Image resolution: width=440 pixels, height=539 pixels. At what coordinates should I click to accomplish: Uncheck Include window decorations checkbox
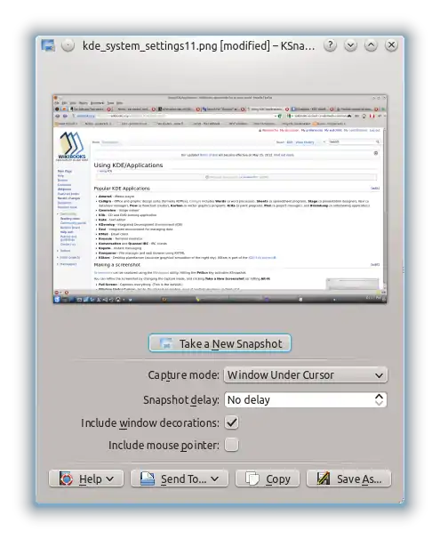pyautogui.click(x=231, y=422)
